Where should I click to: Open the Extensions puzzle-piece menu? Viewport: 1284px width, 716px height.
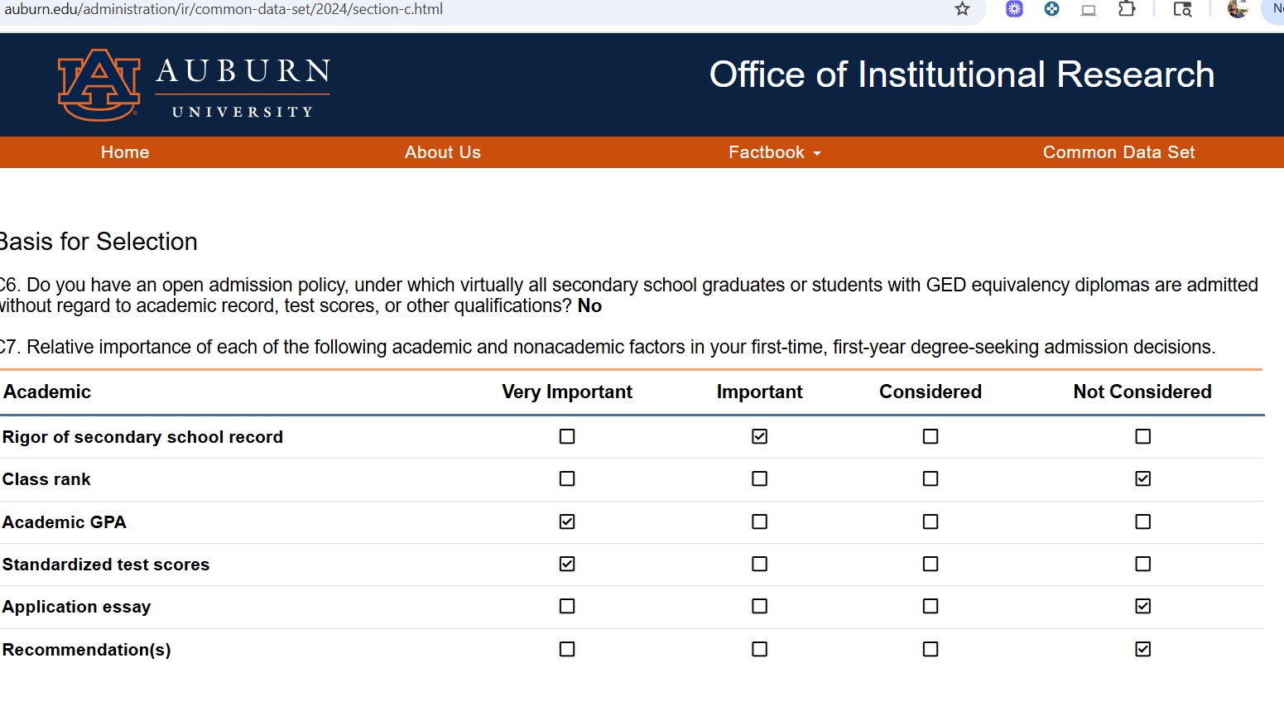pyautogui.click(x=1127, y=9)
